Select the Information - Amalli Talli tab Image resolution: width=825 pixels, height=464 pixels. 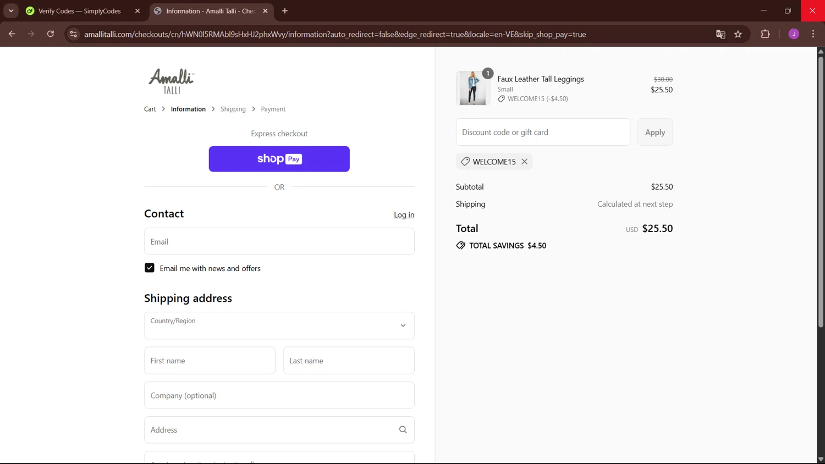pyautogui.click(x=211, y=11)
